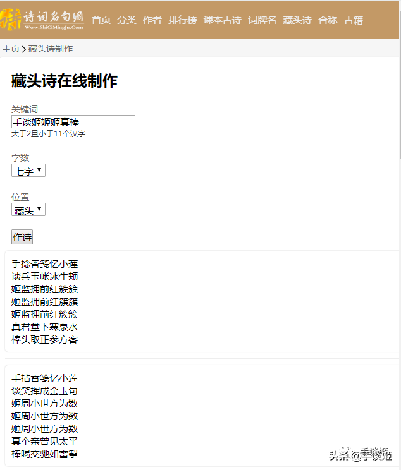Select the line 棒头取正参方客
Screen dimensions: 401x470
coord(45,339)
